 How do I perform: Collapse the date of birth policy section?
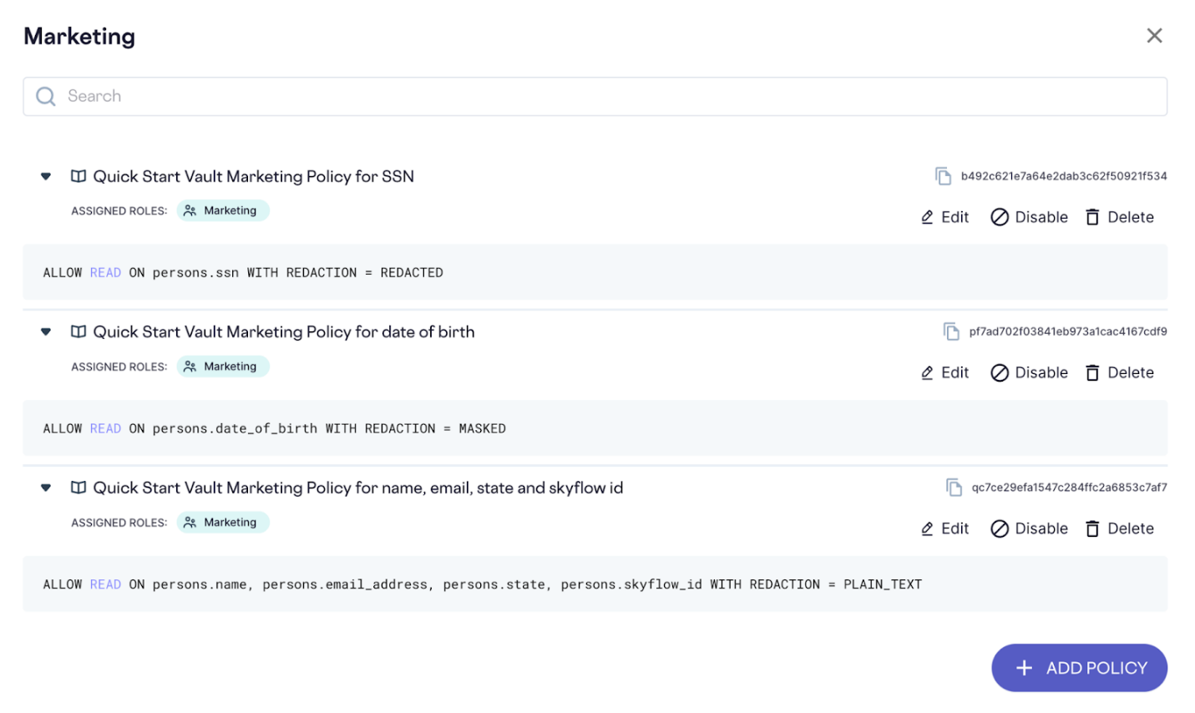pos(46,331)
